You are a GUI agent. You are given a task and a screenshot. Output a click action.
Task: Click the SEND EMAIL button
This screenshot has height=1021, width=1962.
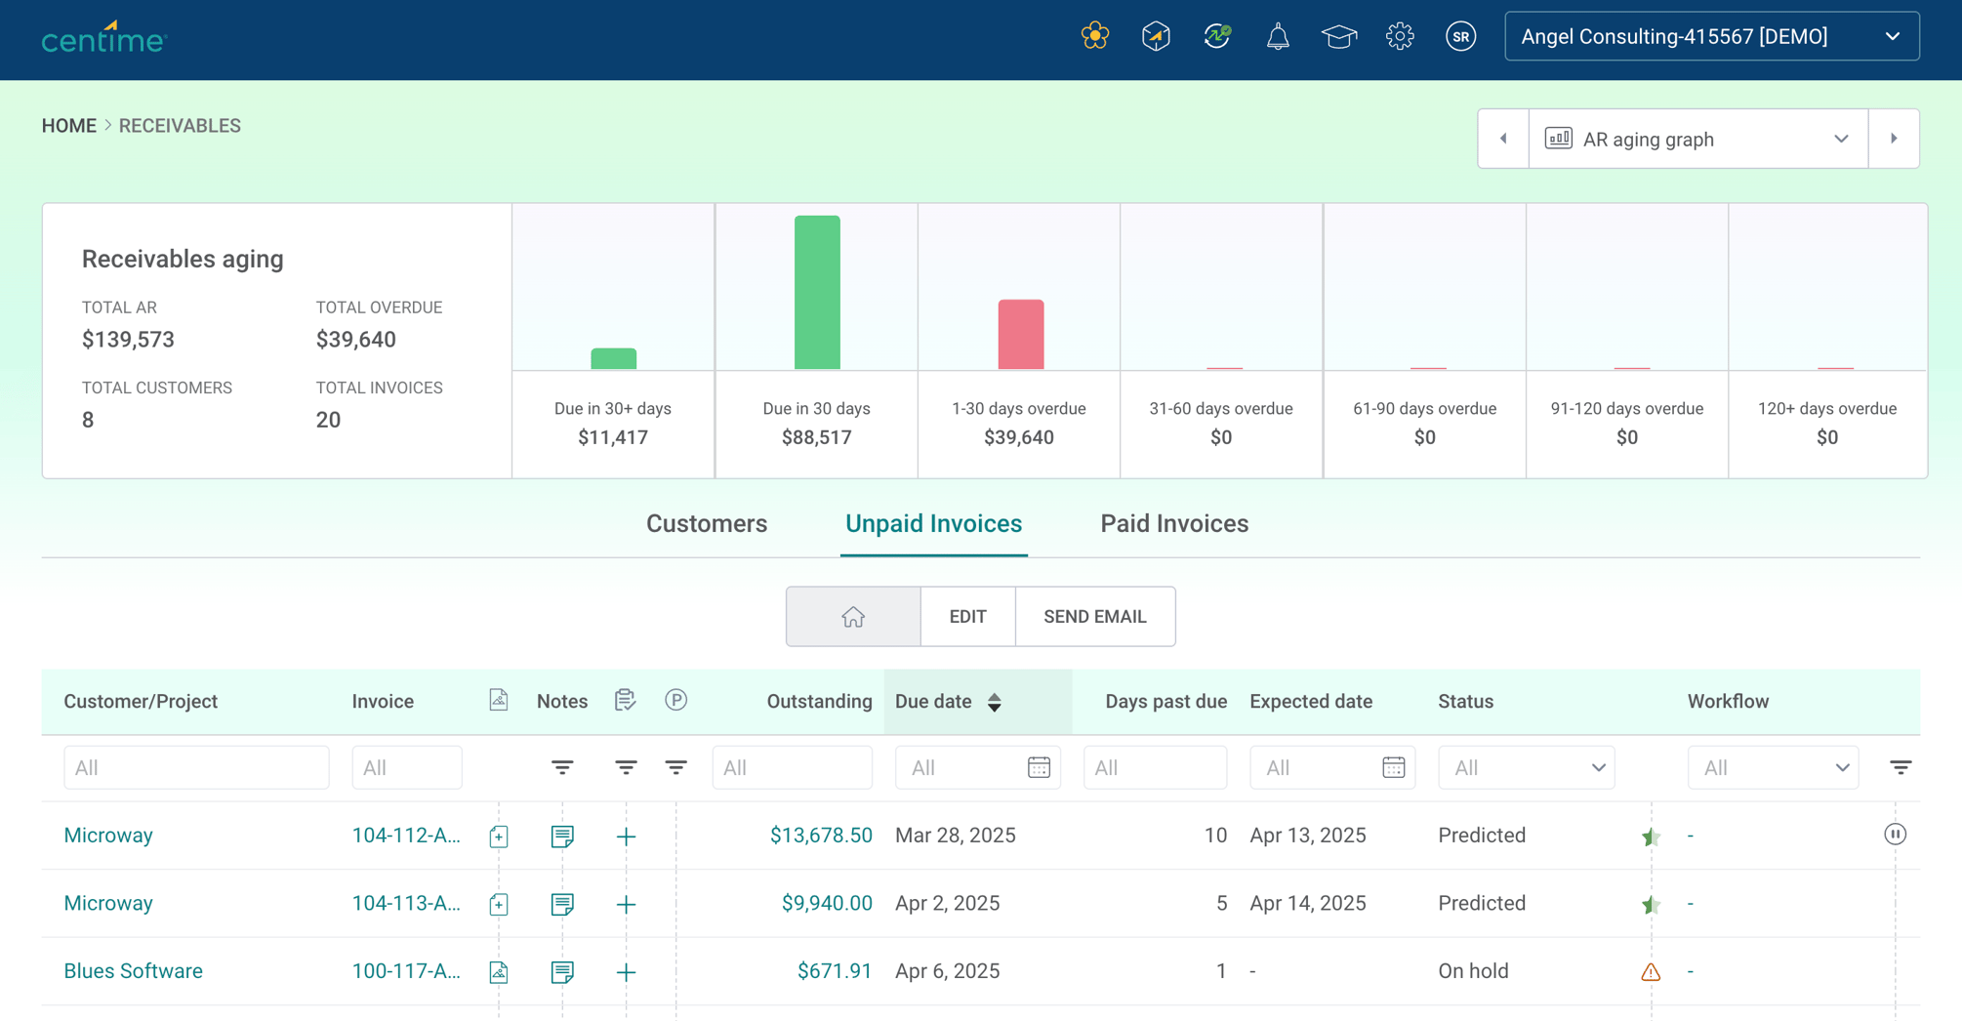click(x=1094, y=616)
